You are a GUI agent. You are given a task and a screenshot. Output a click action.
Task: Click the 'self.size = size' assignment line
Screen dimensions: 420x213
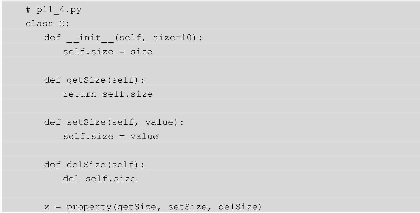click(108, 52)
